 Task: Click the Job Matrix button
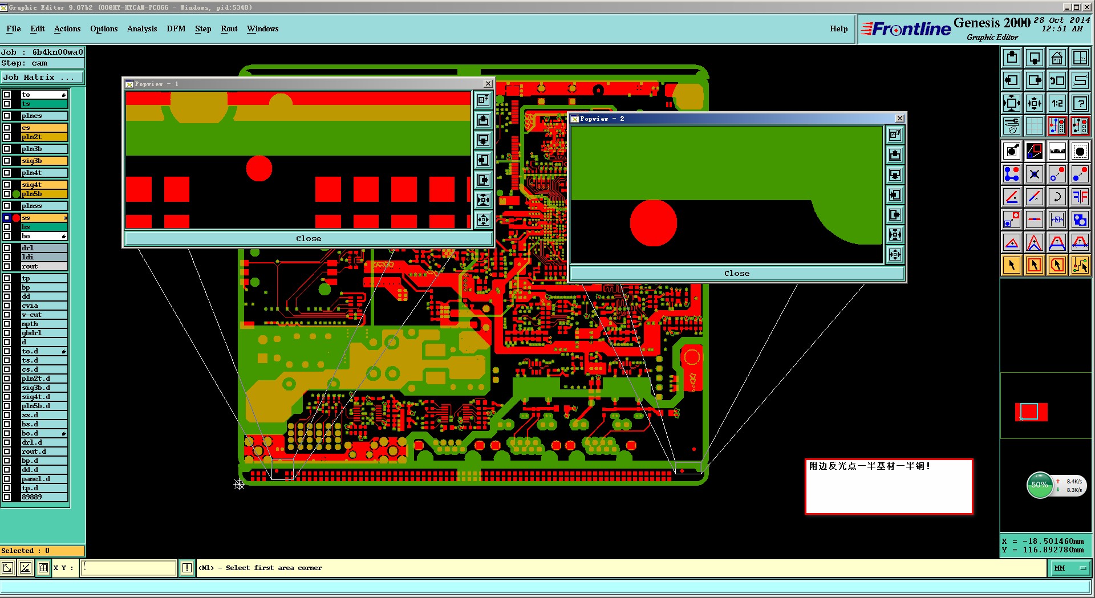(x=42, y=78)
